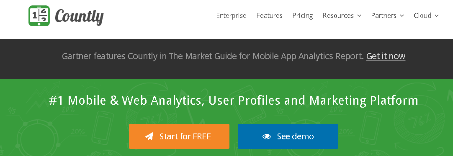Expand the chevron next to Partners
Viewport: 453px width, 156px height.
(402, 16)
